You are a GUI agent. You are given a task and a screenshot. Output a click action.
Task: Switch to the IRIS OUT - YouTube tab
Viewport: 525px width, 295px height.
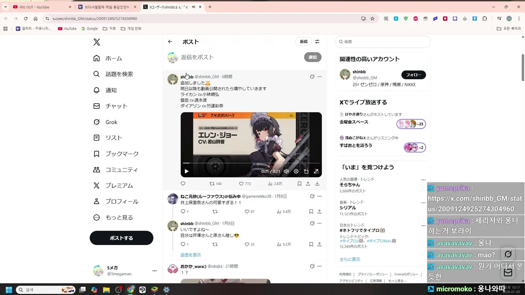tap(41, 7)
